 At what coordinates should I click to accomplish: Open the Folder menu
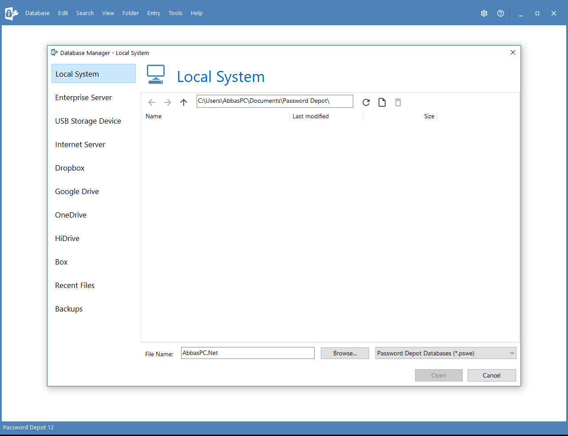[x=130, y=13]
